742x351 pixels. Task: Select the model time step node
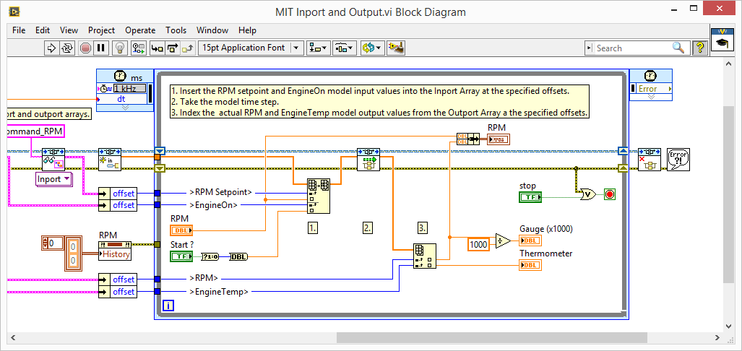tap(368, 160)
